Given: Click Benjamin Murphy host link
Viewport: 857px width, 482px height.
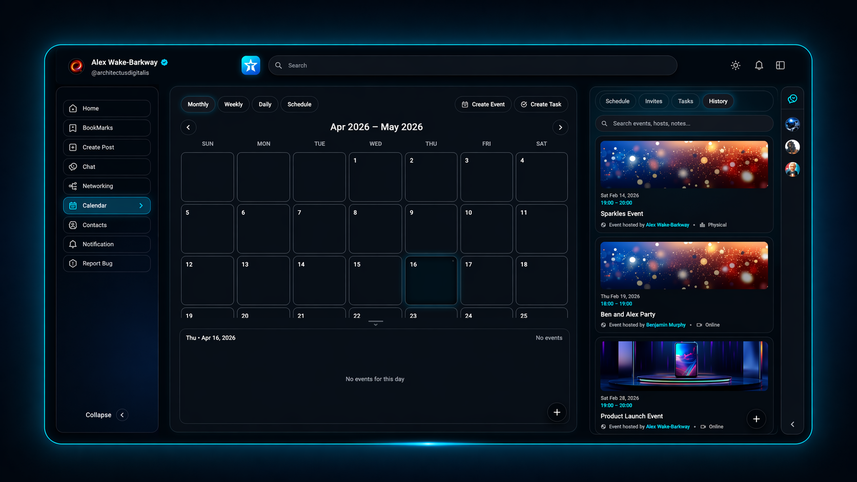Looking at the screenshot, I should tap(666, 325).
